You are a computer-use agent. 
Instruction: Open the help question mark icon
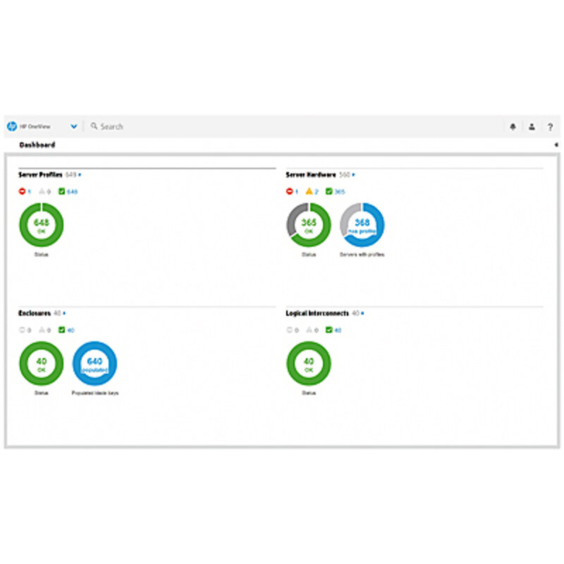click(x=550, y=127)
